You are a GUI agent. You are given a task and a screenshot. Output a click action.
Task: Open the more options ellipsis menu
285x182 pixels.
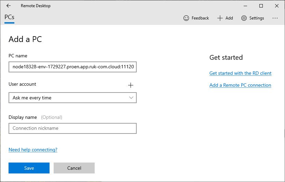point(275,18)
